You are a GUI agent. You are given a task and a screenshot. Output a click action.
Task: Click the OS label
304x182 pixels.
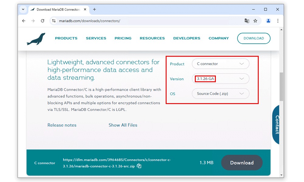(173, 94)
